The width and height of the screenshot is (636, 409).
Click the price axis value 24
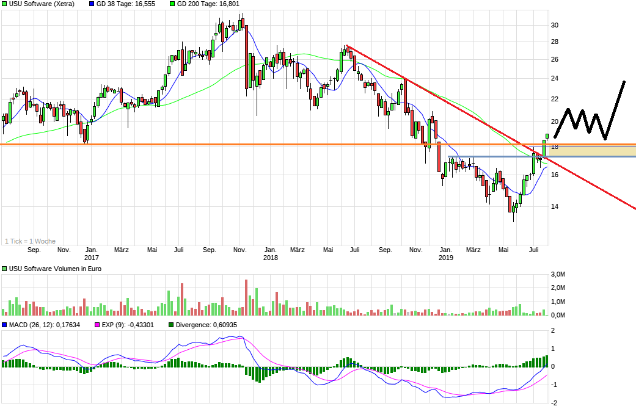click(555, 78)
